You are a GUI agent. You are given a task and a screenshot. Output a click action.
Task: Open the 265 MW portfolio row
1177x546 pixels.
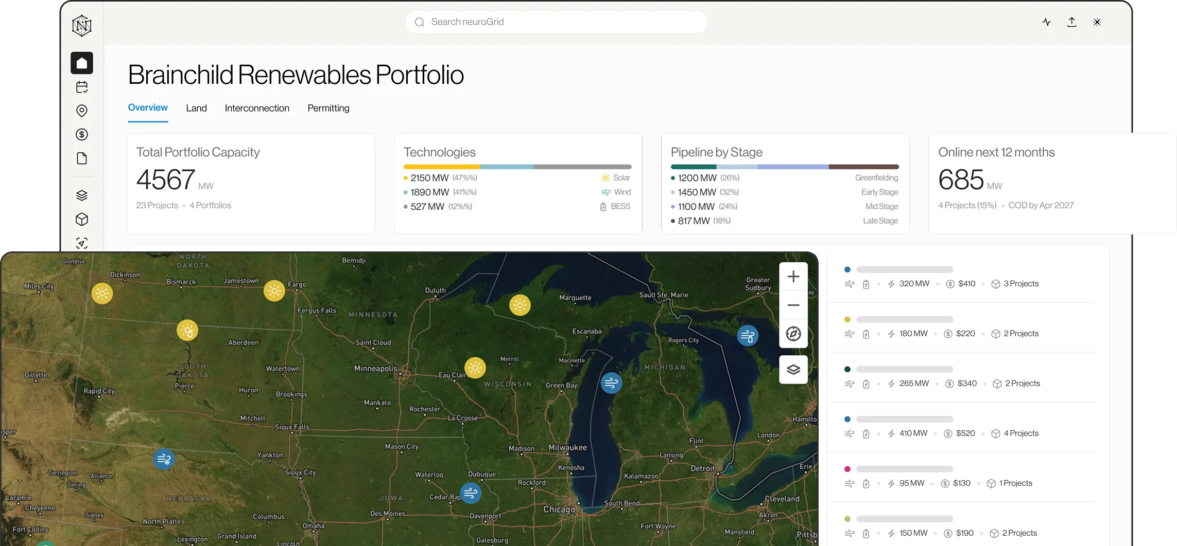(x=961, y=377)
